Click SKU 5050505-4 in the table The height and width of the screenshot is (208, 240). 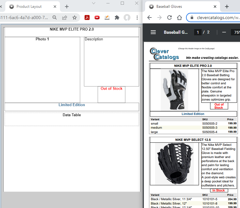(210, 132)
